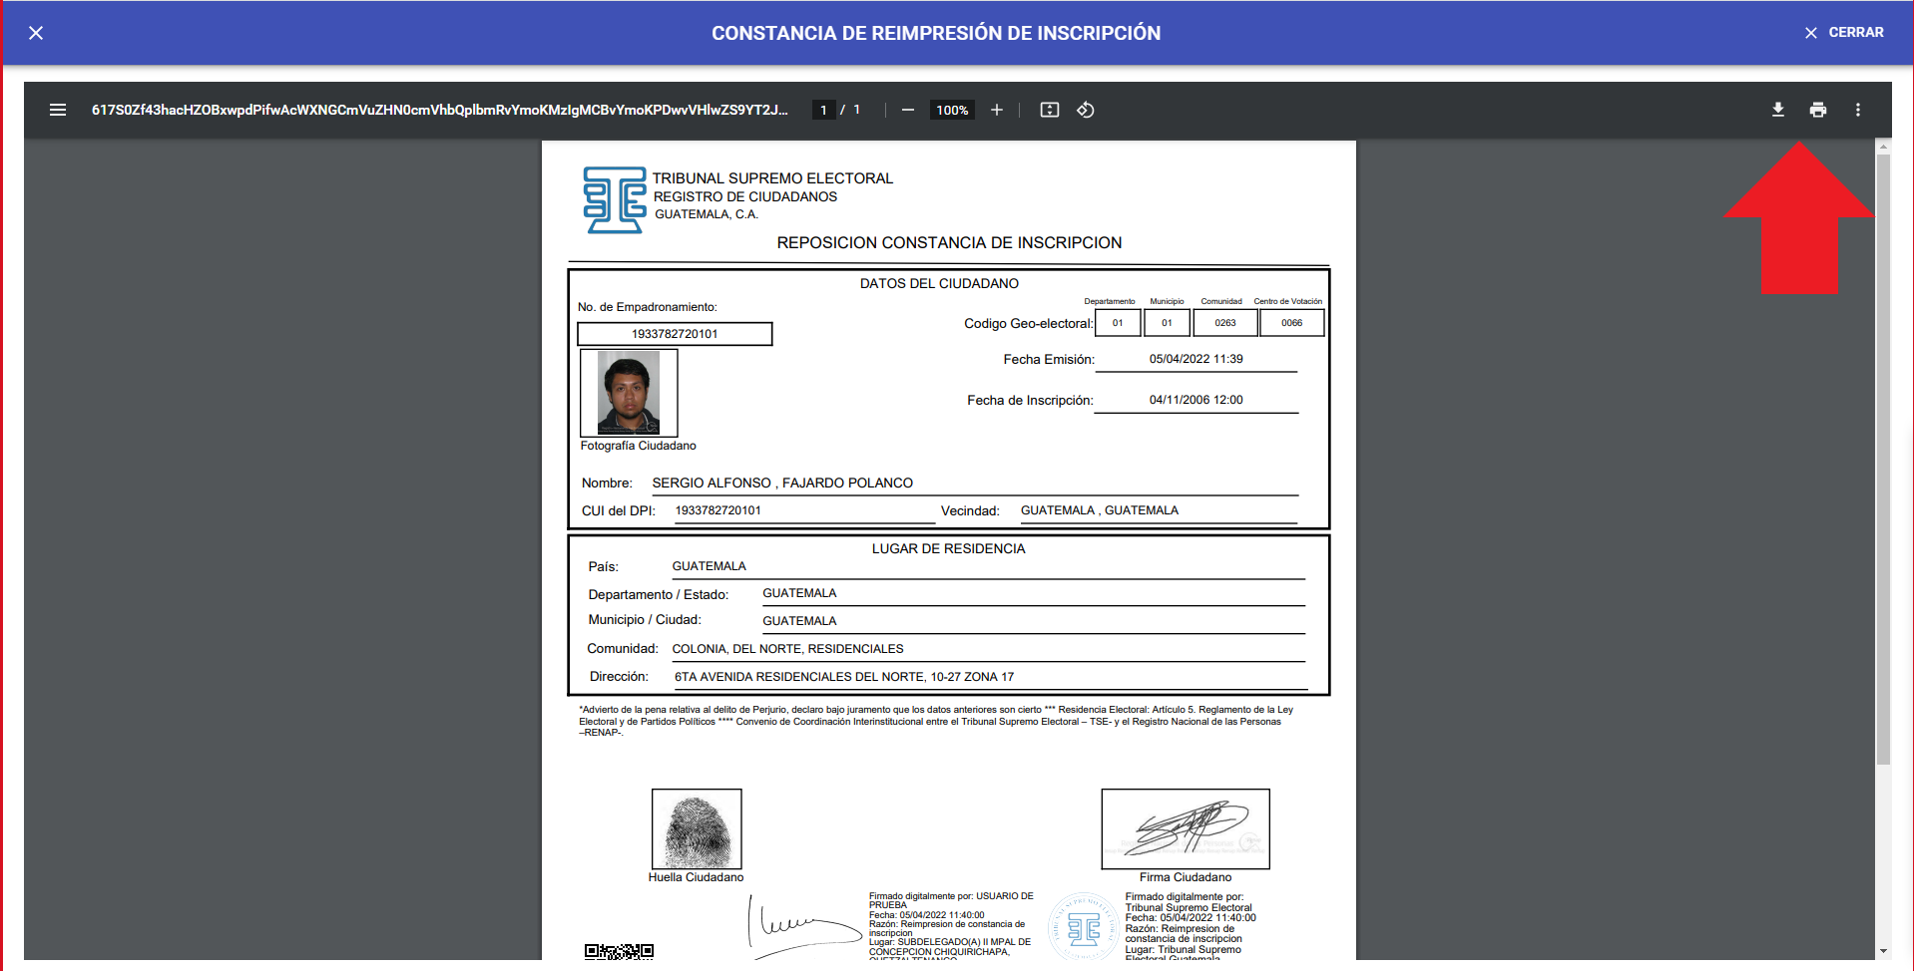Click the CUI del DPI number value
The height and width of the screenshot is (971, 1914).
click(x=718, y=510)
